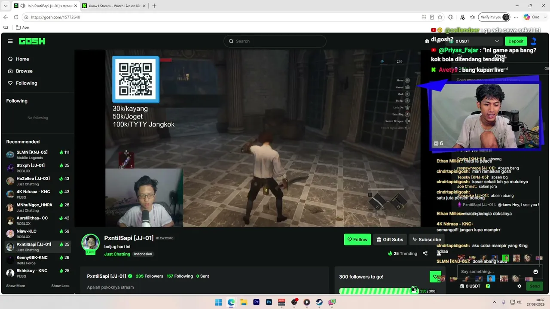Open Aurelliithaa- CC recommended channel
Screen dimensions: 550x309
click(38, 221)
